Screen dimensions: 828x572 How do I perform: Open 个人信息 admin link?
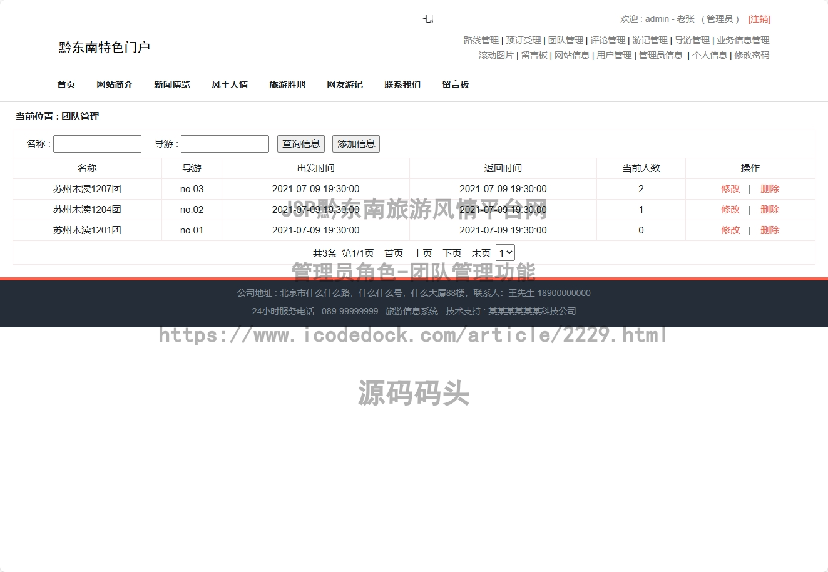[710, 55]
